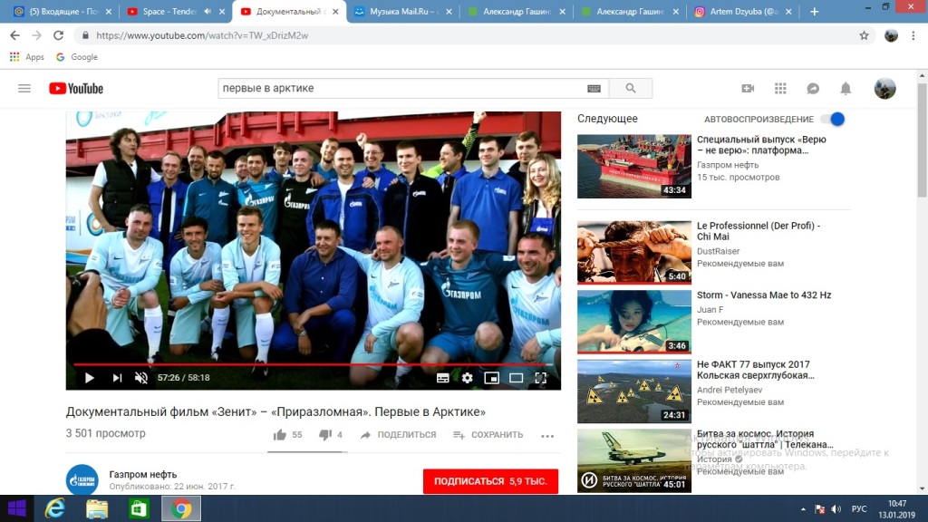Open the Storm Vanessa Mae thumbnail
Viewport: 928px width, 522px height.
pos(633,322)
